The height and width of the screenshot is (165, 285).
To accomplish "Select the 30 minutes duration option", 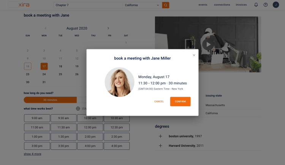I will coord(50,100).
